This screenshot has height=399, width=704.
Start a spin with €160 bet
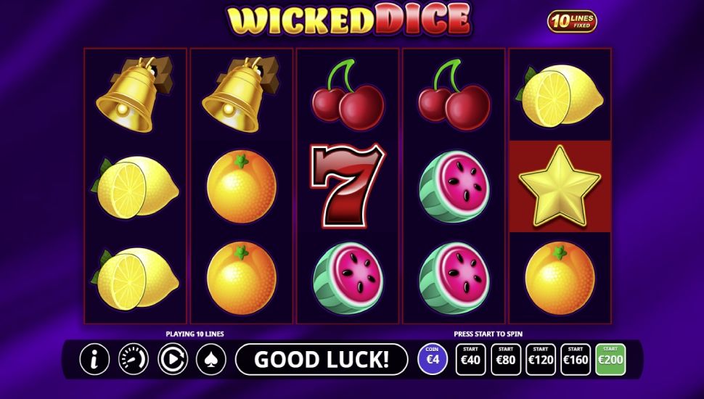pyautogui.click(x=576, y=360)
